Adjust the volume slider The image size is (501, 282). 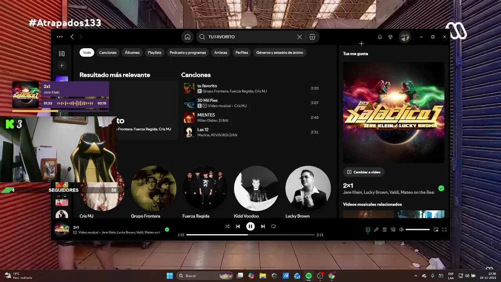tap(418, 230)
